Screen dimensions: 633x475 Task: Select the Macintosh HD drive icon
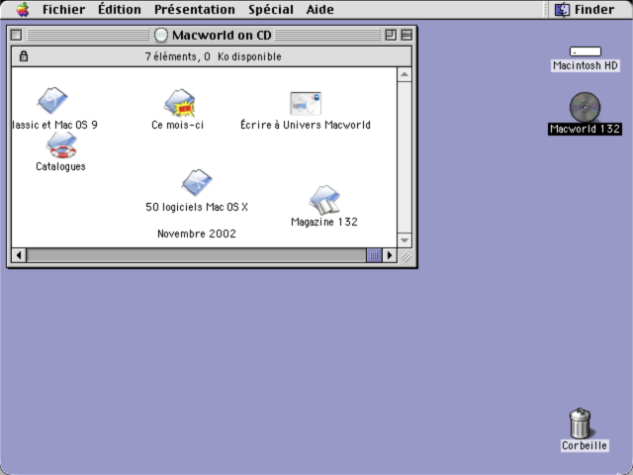click(586, 51)
